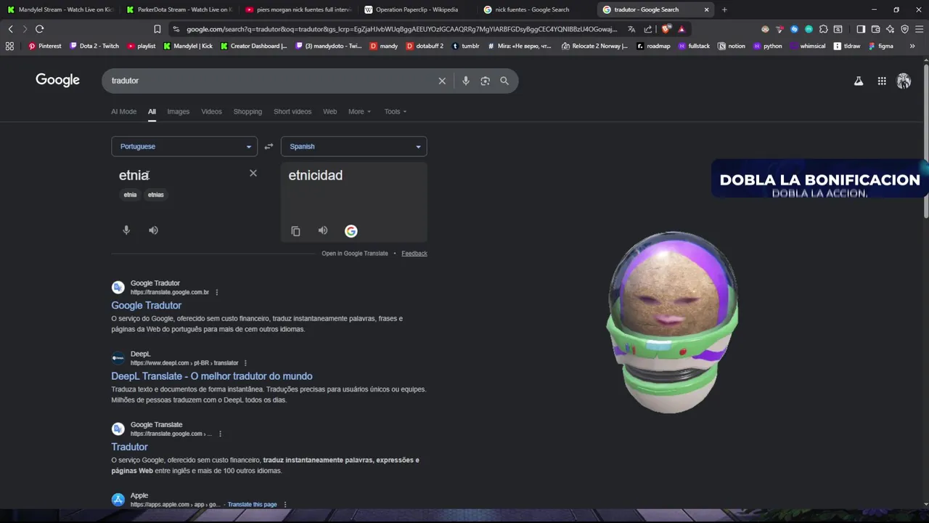
Task: Click the Brave Shields lion icon
Action: coord(666,29)
